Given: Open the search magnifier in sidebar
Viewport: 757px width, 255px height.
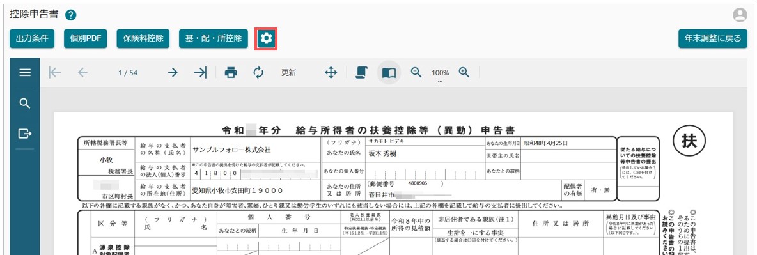Looking at the screenshot, I should point(25,103).
